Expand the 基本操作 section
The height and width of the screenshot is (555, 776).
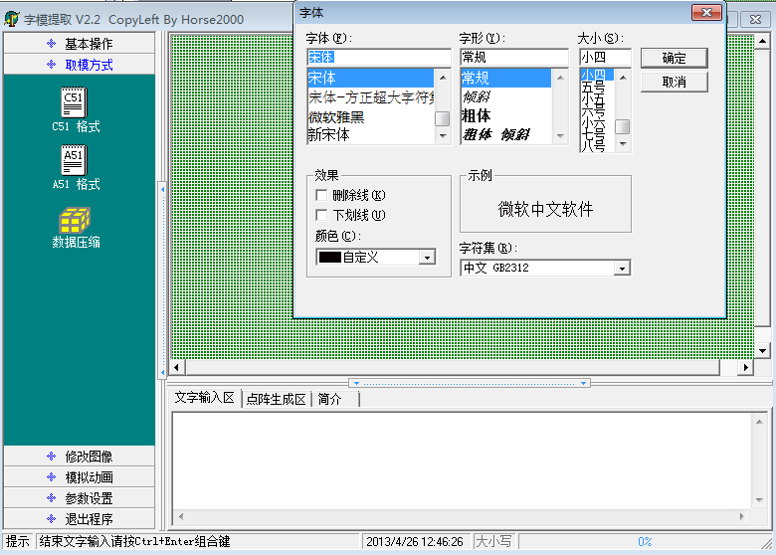(80, 44)
